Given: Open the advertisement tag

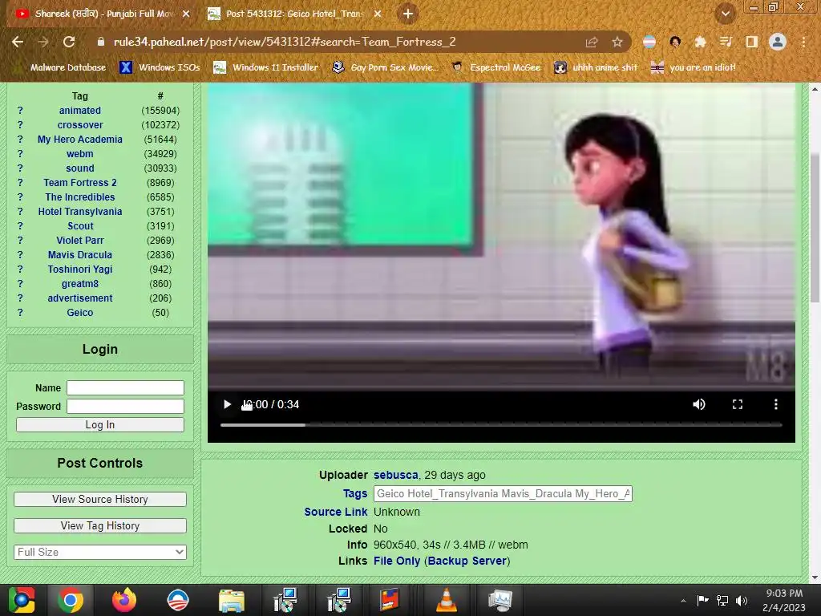Looking at the screenshot, I should click(80, 298).
